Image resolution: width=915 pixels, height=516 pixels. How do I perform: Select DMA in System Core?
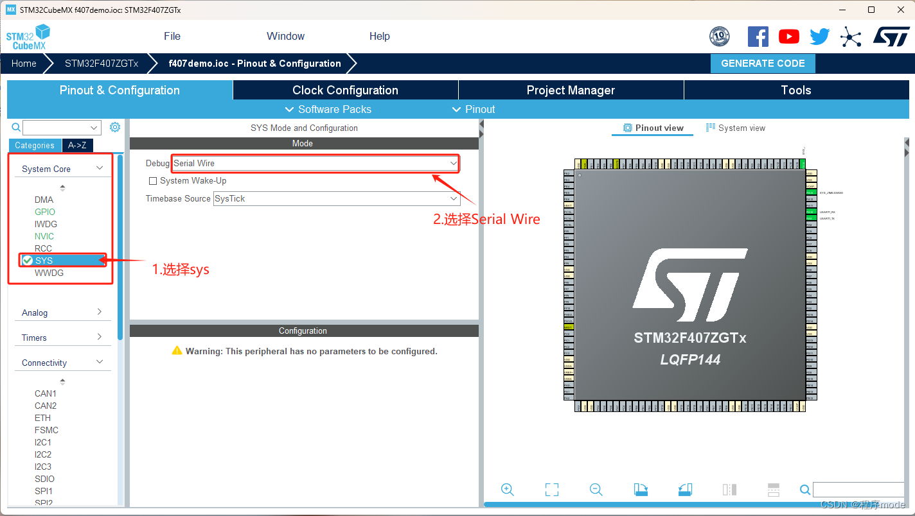[44, 200]
